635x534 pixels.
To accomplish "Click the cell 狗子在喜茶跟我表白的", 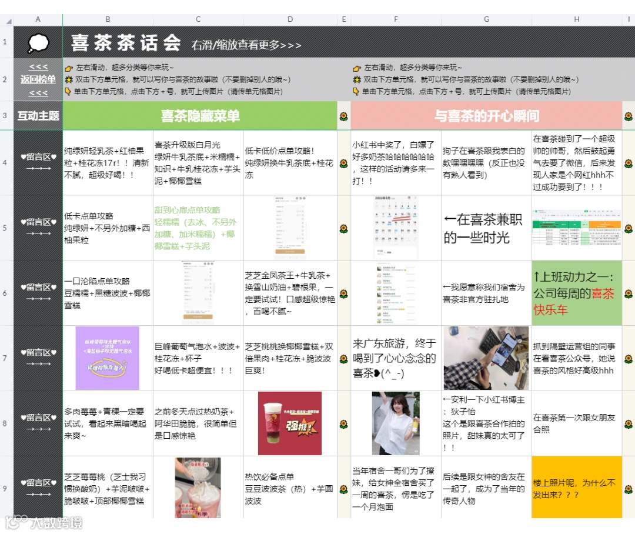I will (486, 163).
